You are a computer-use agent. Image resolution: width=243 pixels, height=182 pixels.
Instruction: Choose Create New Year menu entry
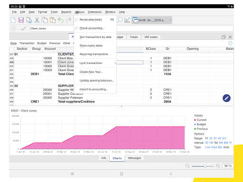point(95,72)
